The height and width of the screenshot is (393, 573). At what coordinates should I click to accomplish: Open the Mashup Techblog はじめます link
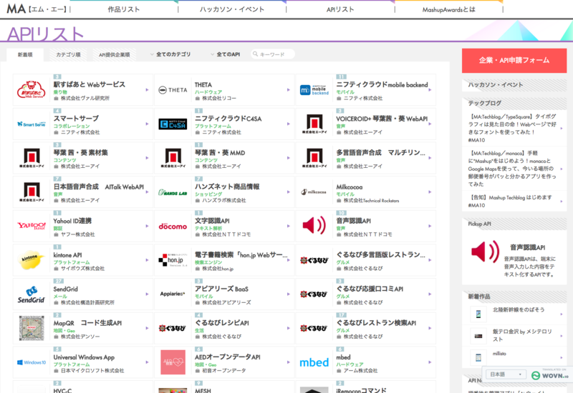point(510,202)
